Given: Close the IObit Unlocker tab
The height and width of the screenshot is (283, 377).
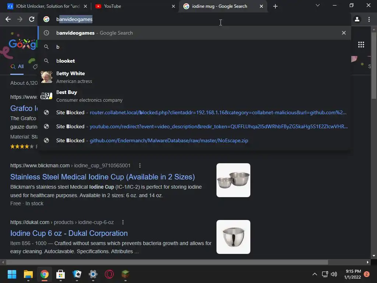Looking at the screenshot, I should pyautogui.click(x=85, y=6).
